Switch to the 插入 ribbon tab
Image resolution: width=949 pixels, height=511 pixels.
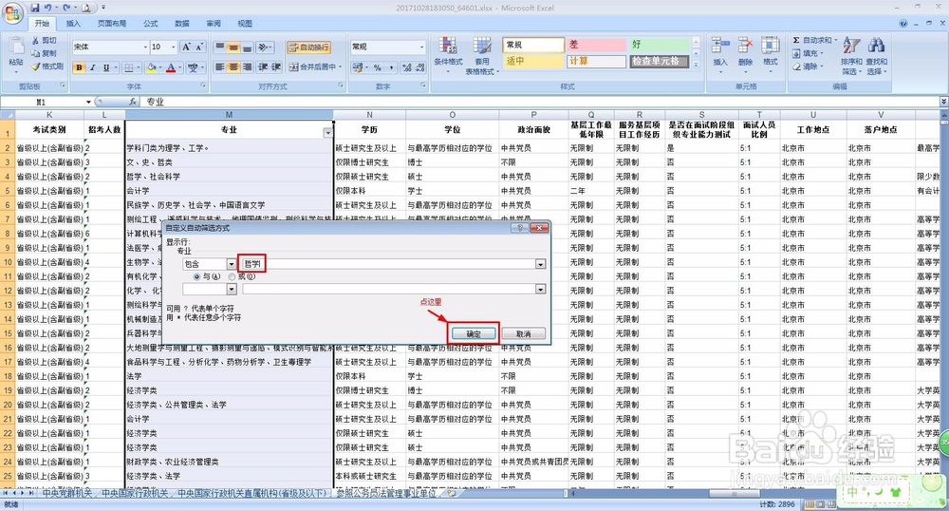click(73, 24)
